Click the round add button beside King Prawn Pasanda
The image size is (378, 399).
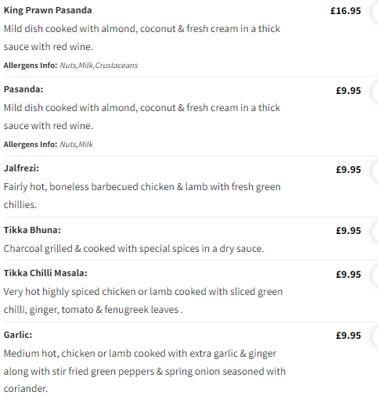coord(376,11)
